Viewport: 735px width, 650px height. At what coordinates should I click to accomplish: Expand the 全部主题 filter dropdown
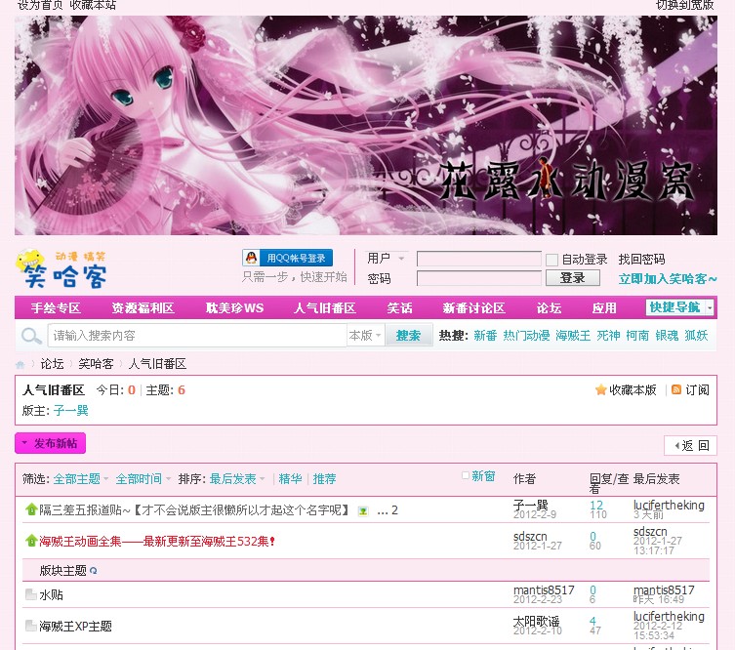81,479
